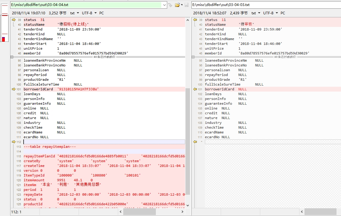Open right pane UTF-8 encoding dropdown
This screenshot has width=341, height=216.
tap(270, 13)
